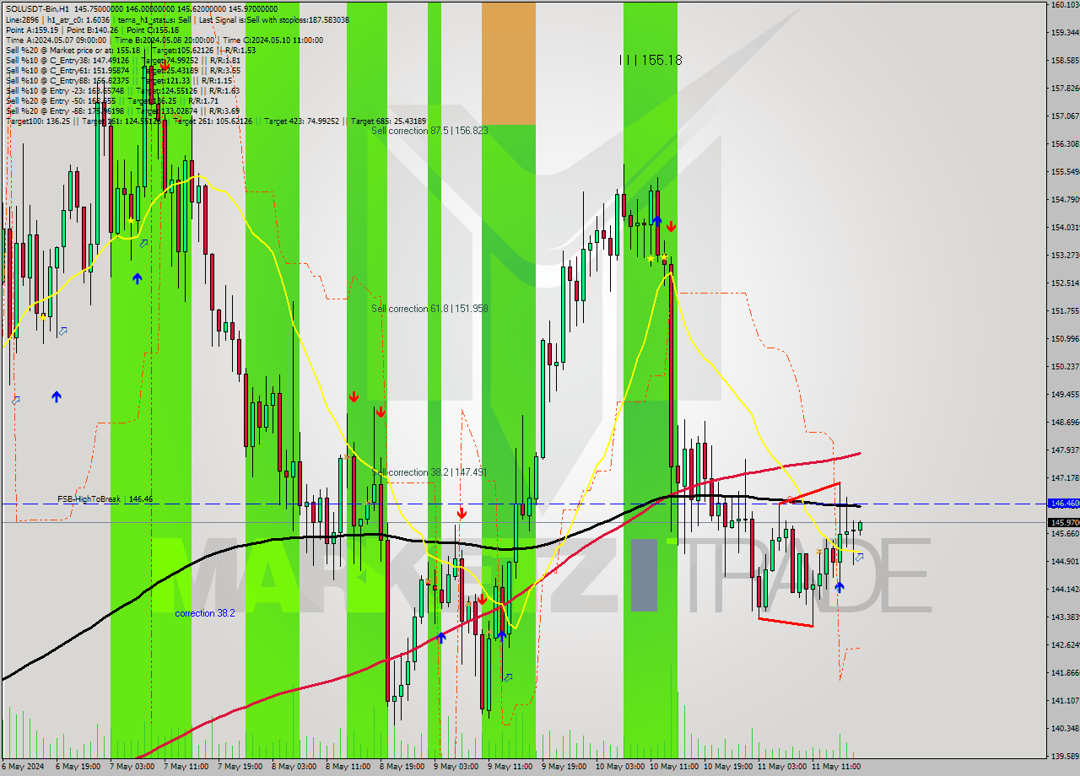Click the '11 May 11:00' time axis label
The image size is (1080, 776).
point(834,767)
